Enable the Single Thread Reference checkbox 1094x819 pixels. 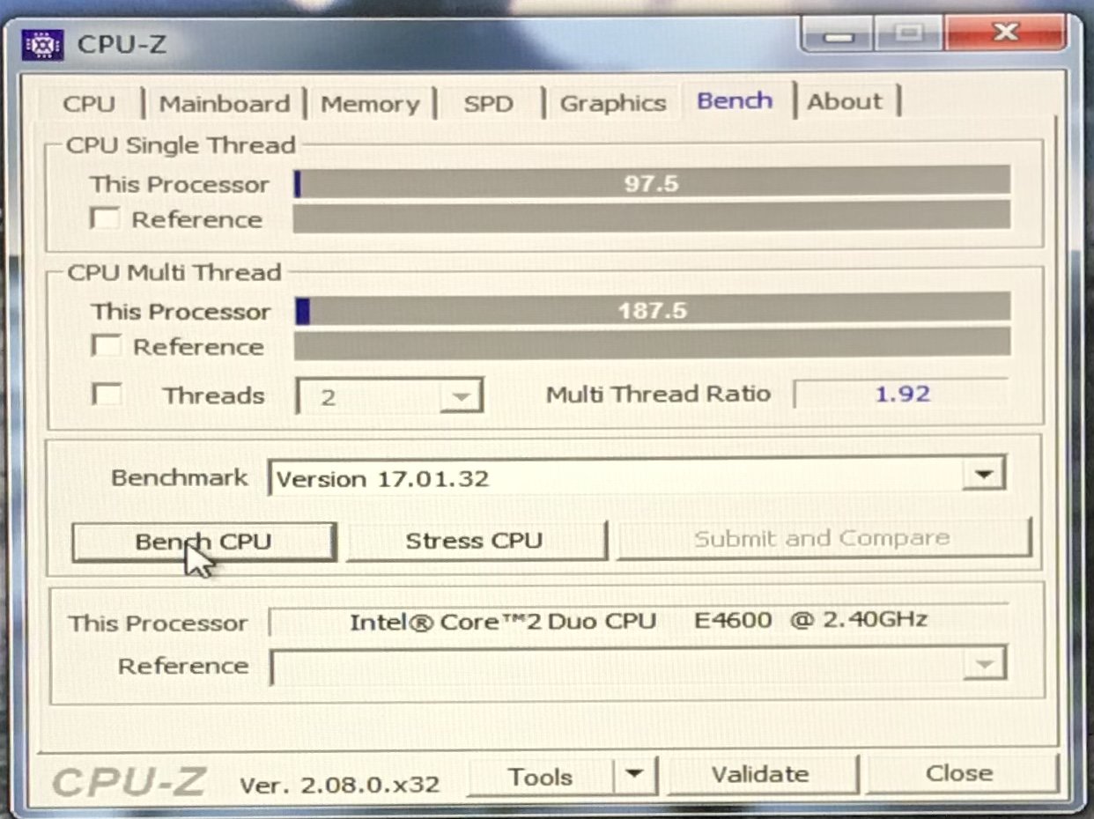coord(105,218)
